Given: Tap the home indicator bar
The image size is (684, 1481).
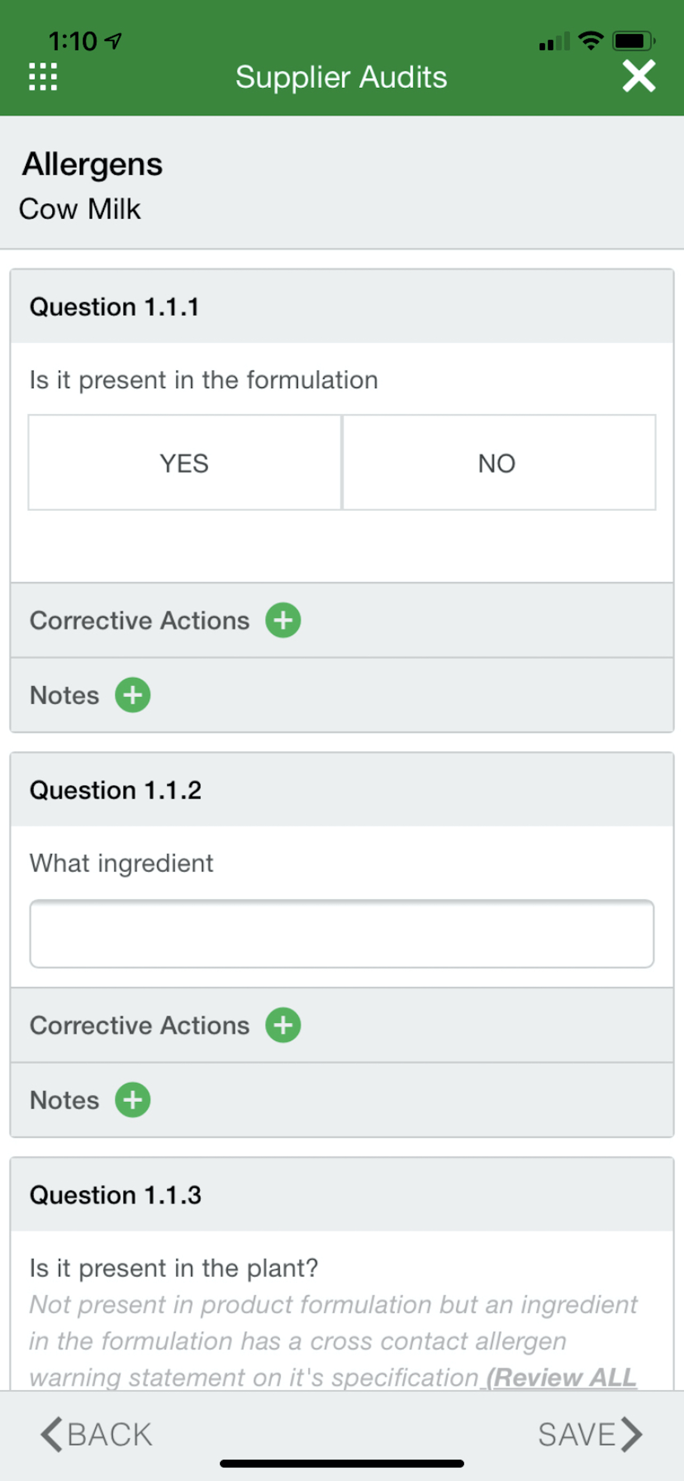Looking at the screenshot, I should [341, 1464].
